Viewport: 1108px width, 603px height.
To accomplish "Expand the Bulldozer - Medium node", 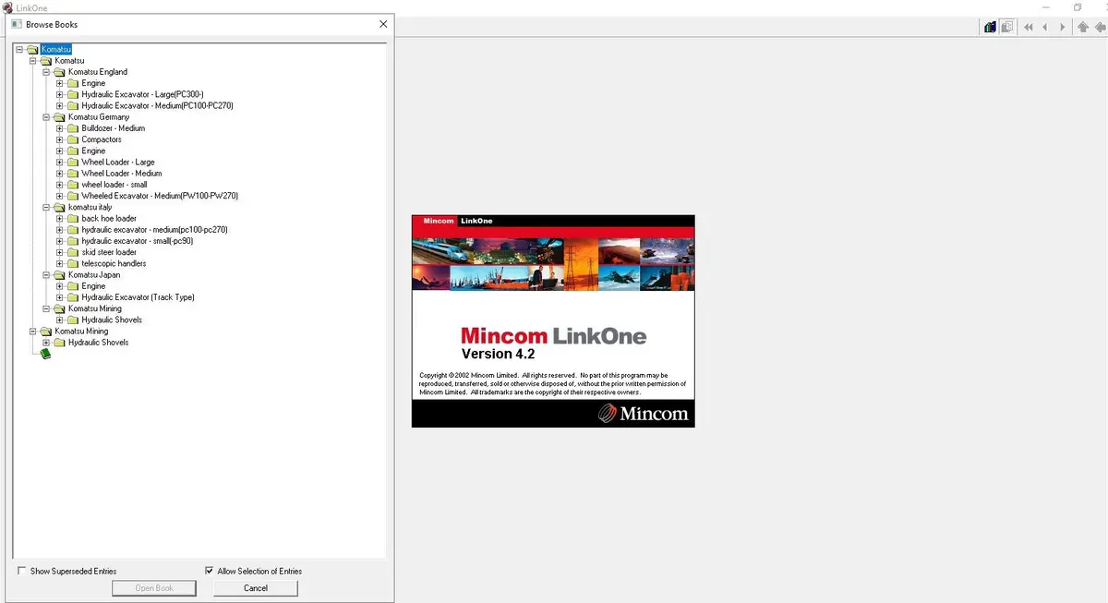I will [x=60, y=128].
